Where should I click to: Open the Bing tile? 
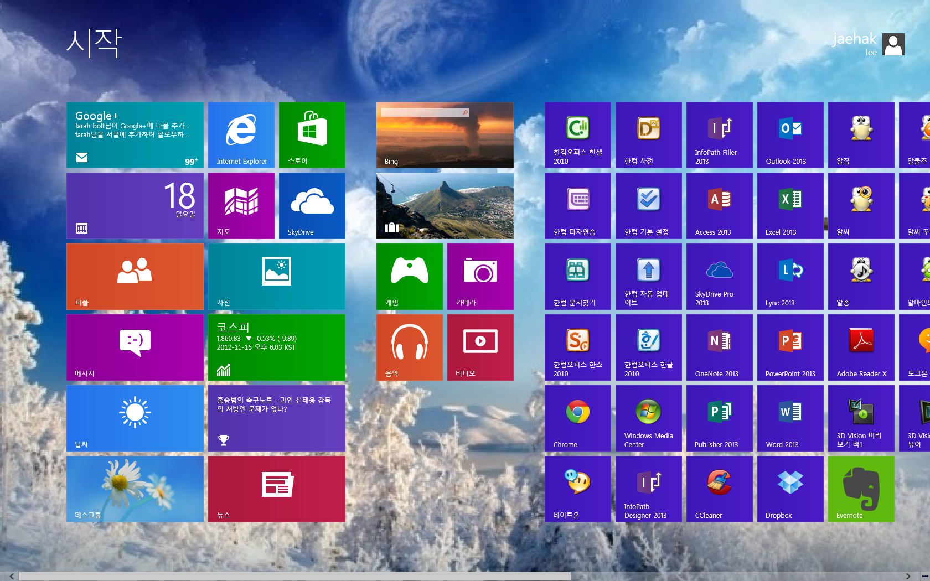tap(445, 135)
